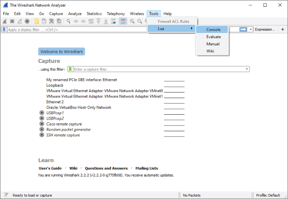Image resolution: width=288 pixels, height=199 pixels.
Task: Open the Go menu
Action: pyautogui.click(x=41, y=13)
